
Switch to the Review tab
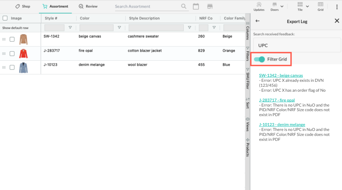click(x=88, y=6)
